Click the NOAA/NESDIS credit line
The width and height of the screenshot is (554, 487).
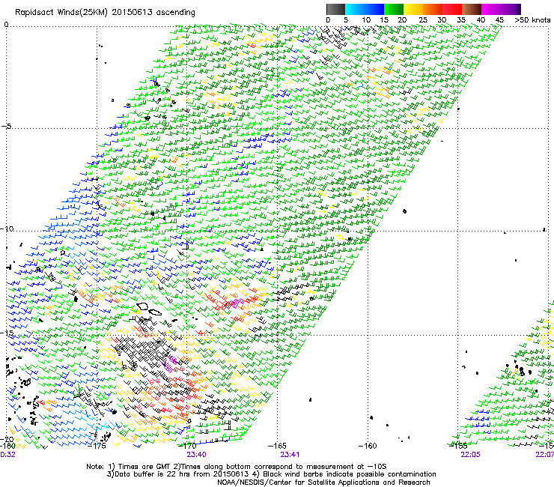pyautogui.click(x=323, y=483)
